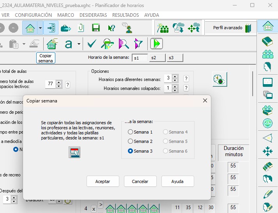Select the Semana 1 radio button
Screen dimensions: 278x213
click(131, 132)
